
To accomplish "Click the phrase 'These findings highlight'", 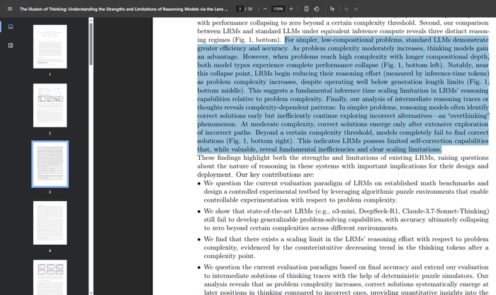I will coord(232,157).
